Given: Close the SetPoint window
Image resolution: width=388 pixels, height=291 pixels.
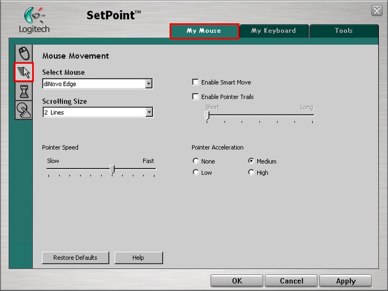Looking at the screenshot, I should pyautogui.click(x=377, y=11).
